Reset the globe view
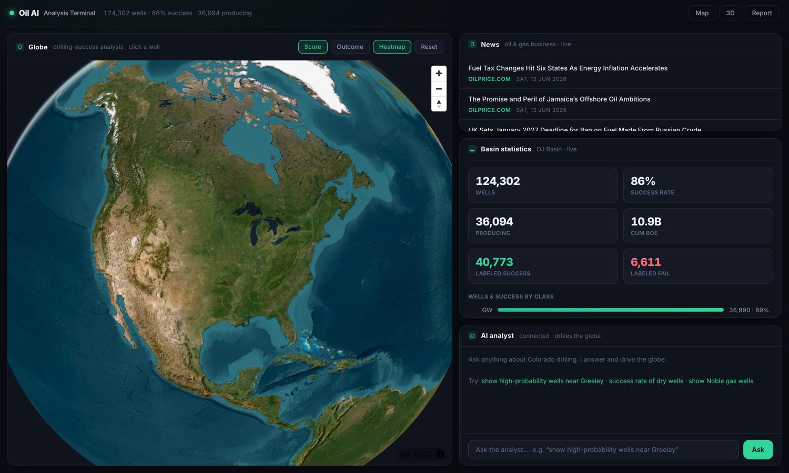This screenshot has width=789, height=473. click(x=429, y=47)
